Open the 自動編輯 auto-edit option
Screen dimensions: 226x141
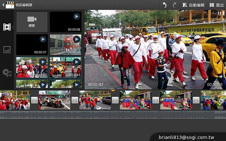click(x=193, y=5)
